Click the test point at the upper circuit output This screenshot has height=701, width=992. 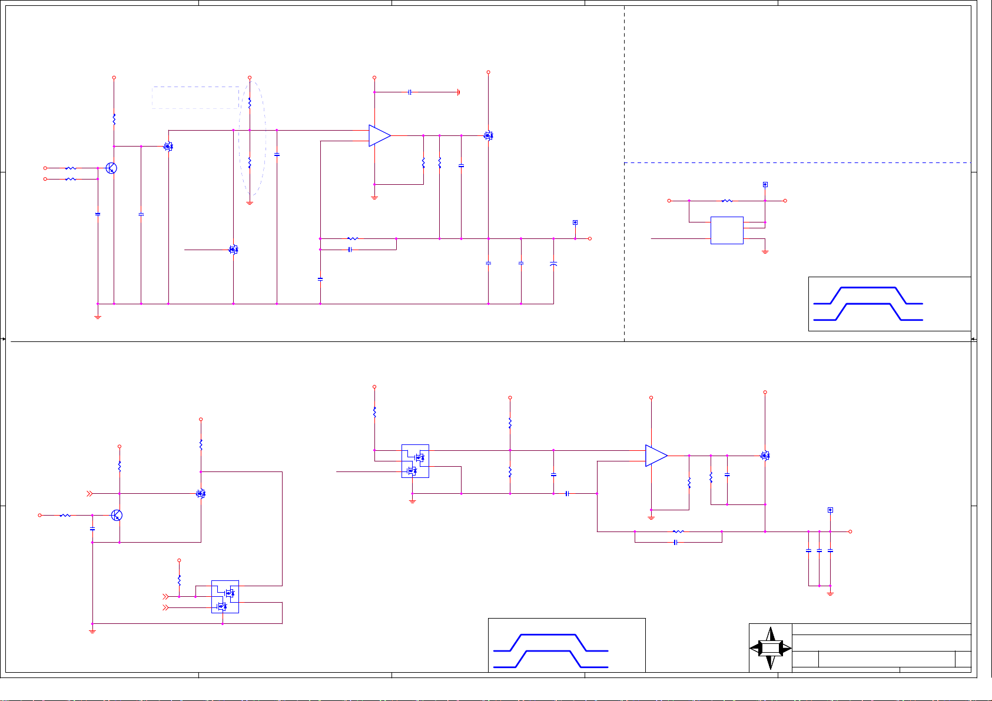pyautogui.click(x=575, y=222)
